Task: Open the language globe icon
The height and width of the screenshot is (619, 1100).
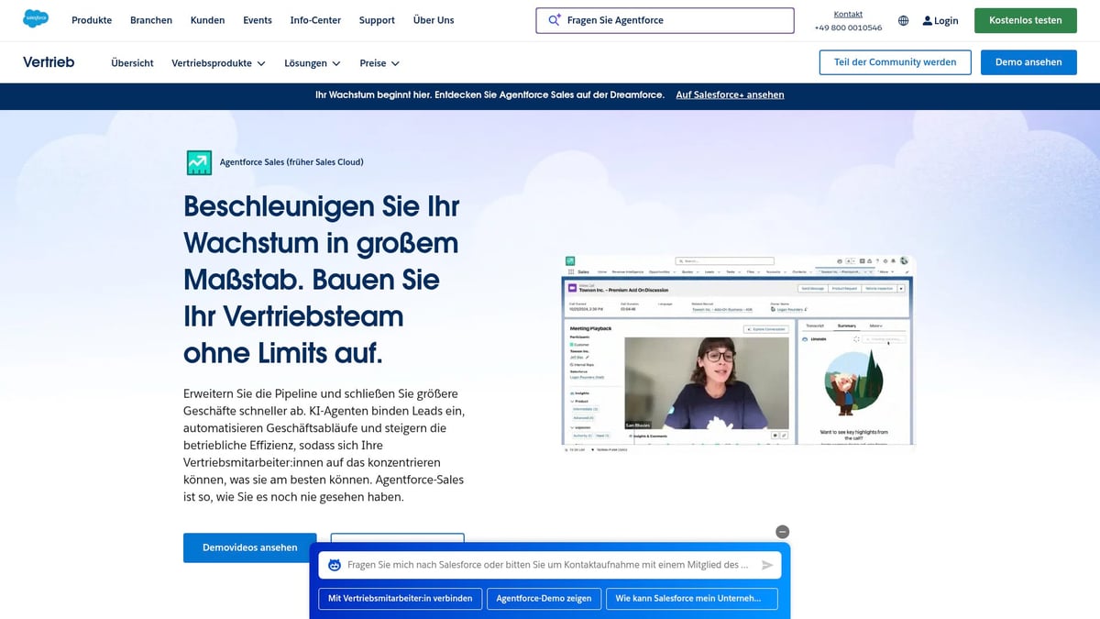Action: point(903,19)
